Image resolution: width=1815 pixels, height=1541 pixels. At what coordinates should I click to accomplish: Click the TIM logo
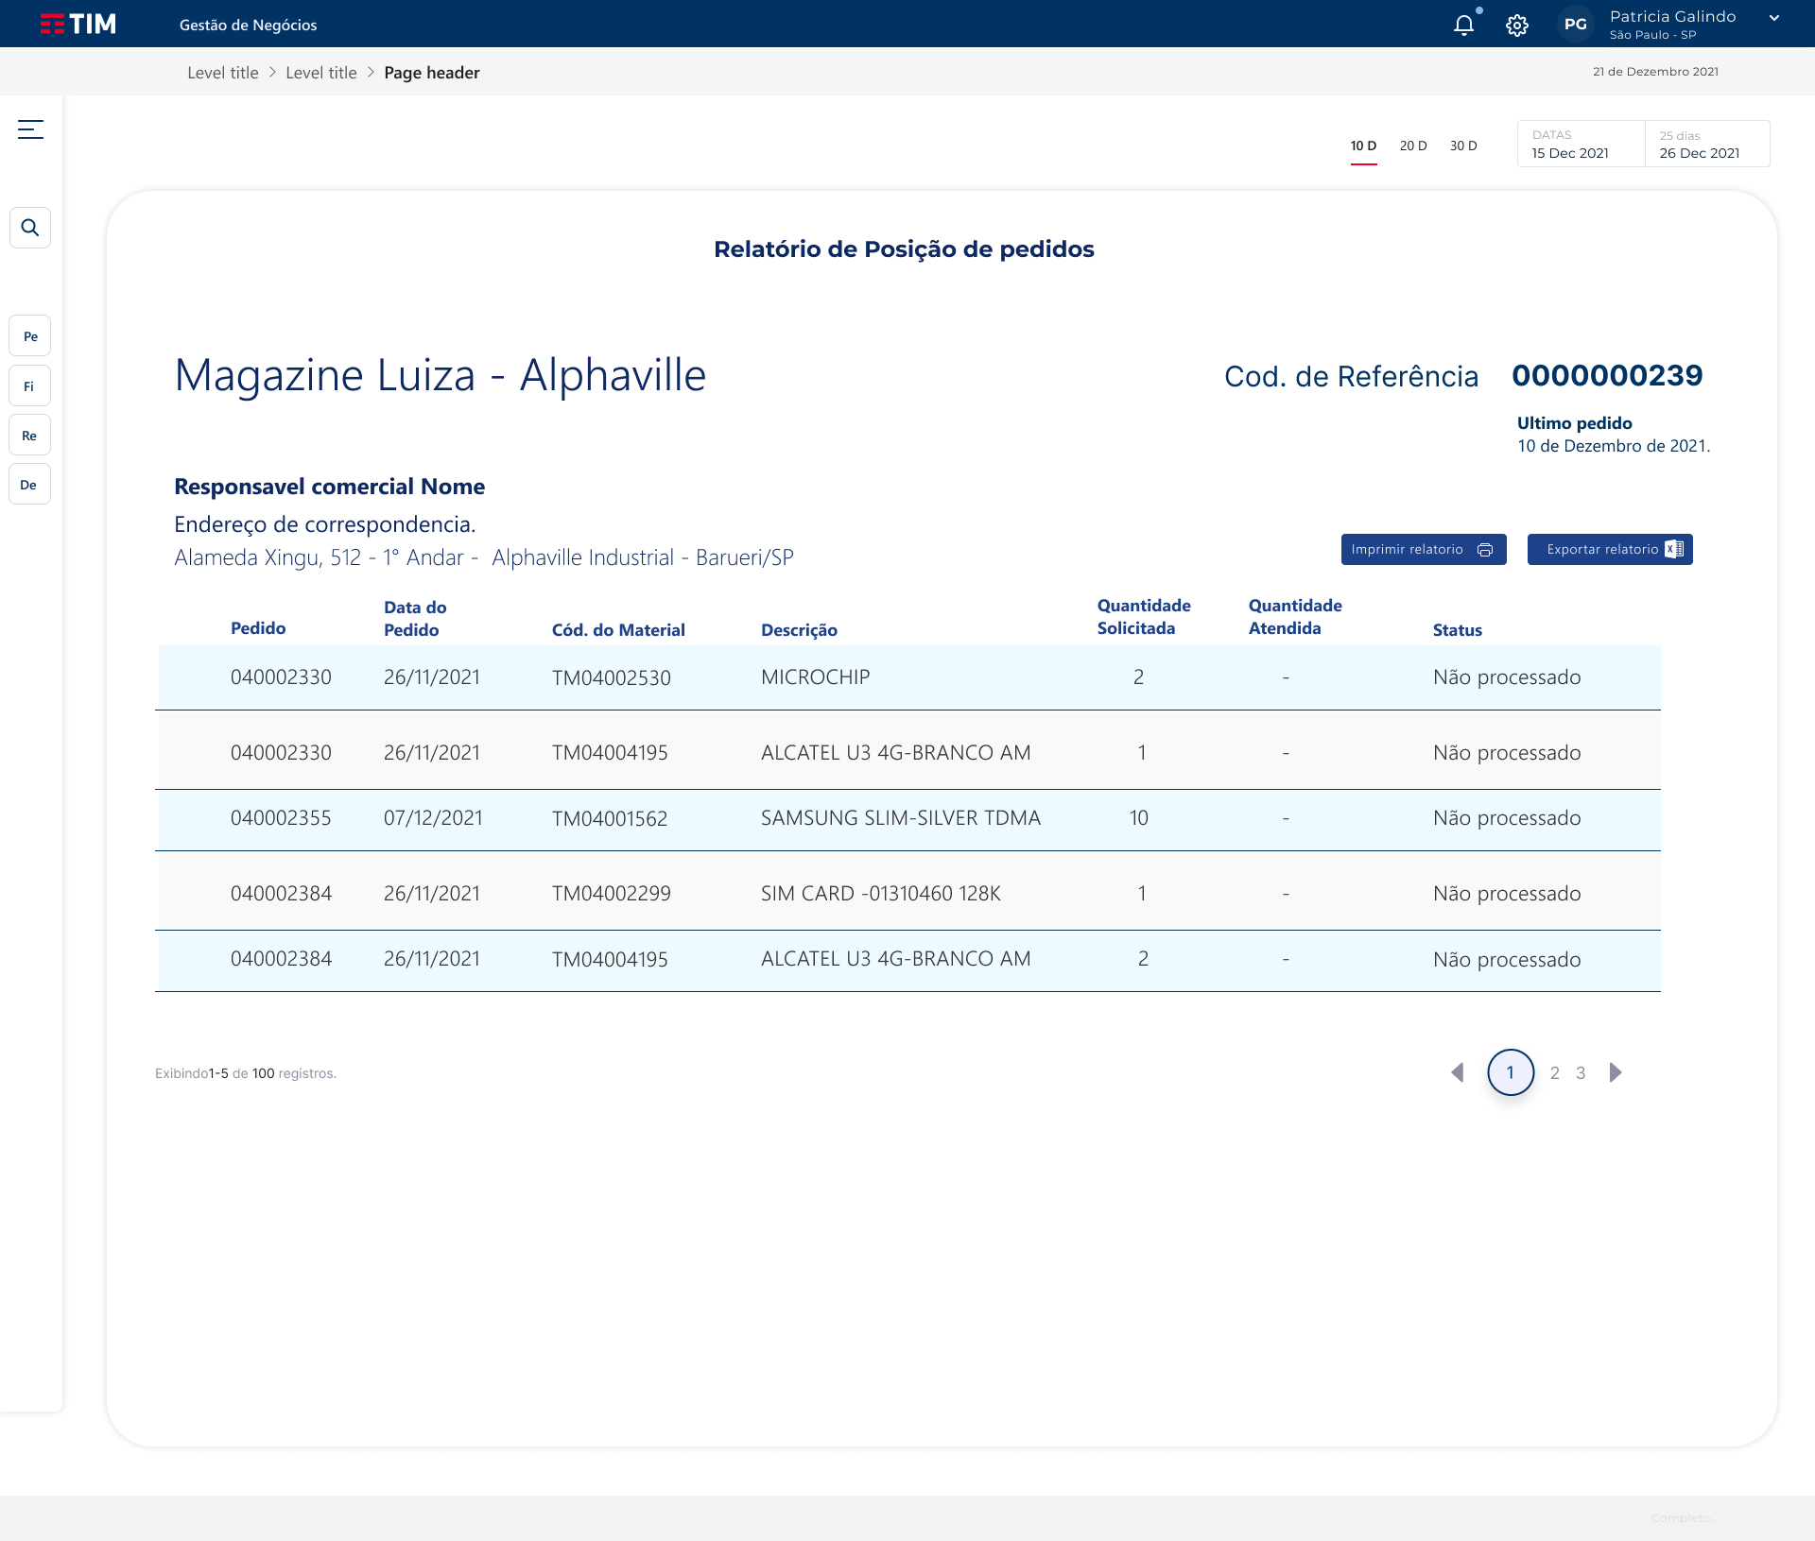[78, 24]
